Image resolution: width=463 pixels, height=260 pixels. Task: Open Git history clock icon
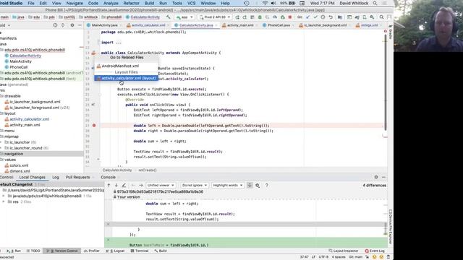[323, 17]
